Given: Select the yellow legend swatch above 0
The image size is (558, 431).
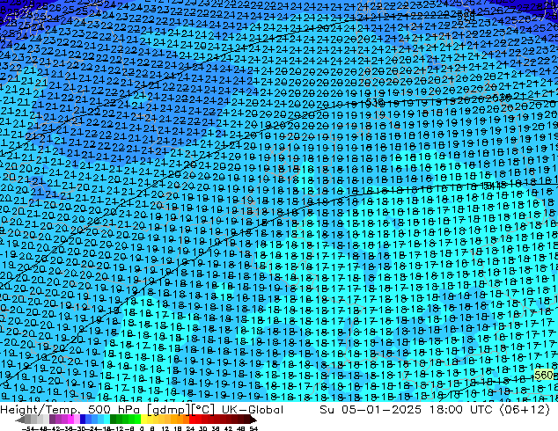Looking at the screenshot, I should [143, 419].
